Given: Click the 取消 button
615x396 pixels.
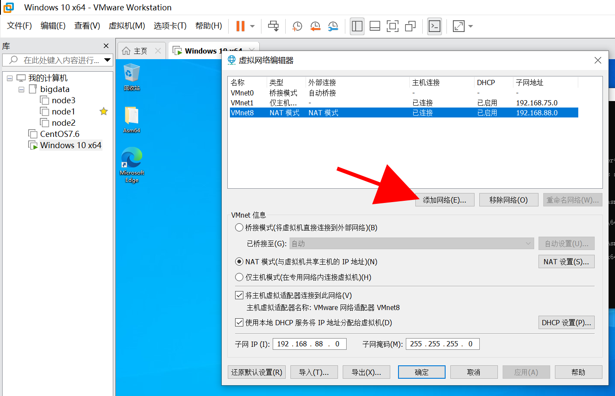Looking at the screenshot, I should pos(474,372).
